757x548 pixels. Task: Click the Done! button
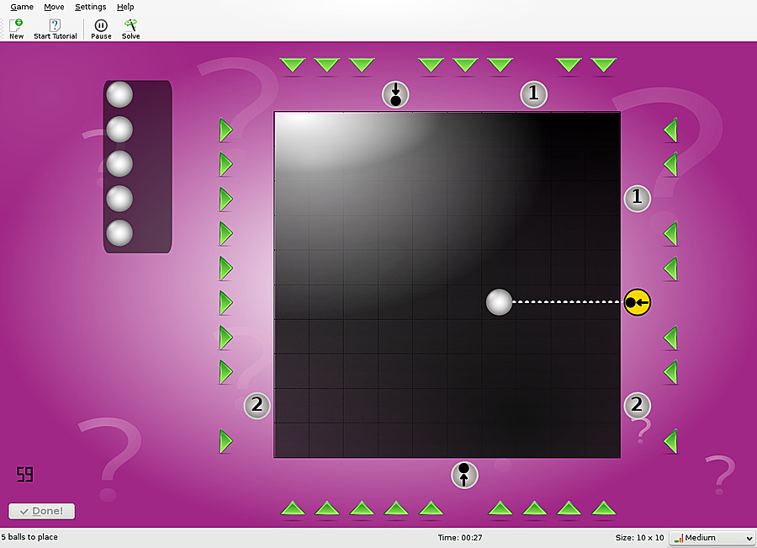(41, 511)
